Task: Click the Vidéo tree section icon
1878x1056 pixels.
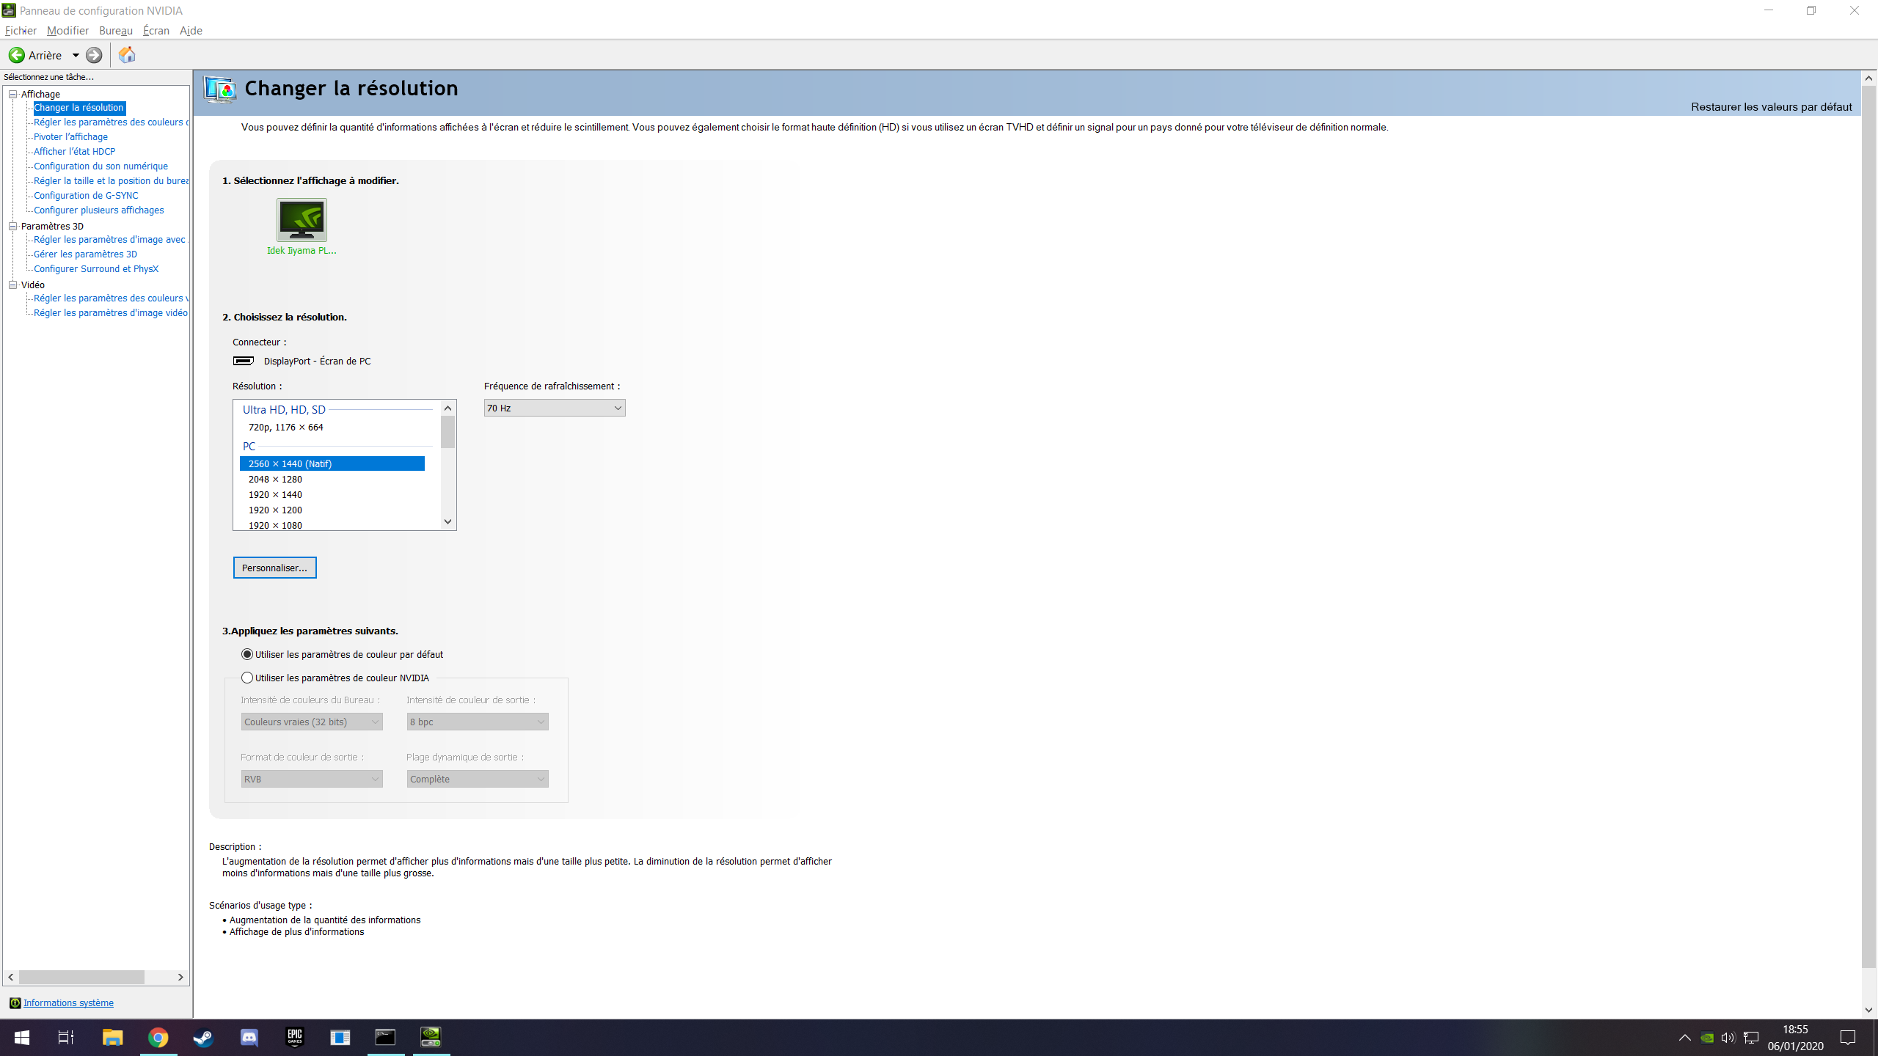Action: (13, 284)
